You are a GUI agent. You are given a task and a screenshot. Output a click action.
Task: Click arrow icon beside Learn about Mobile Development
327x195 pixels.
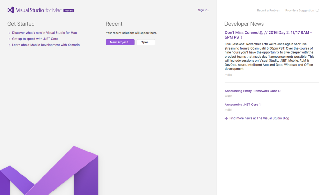(x=9, y=45)
